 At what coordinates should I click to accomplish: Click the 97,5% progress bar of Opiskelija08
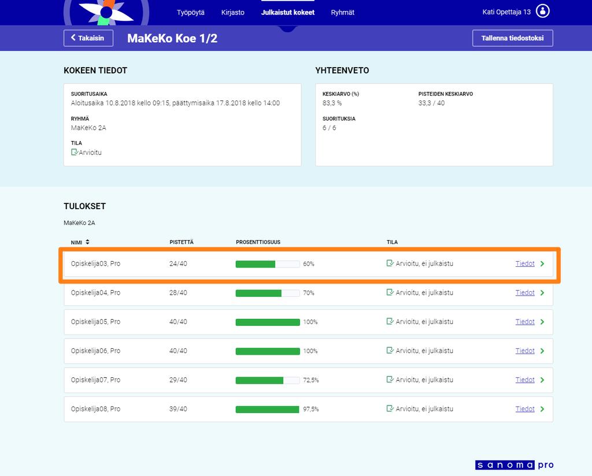[x=268, y=409]
